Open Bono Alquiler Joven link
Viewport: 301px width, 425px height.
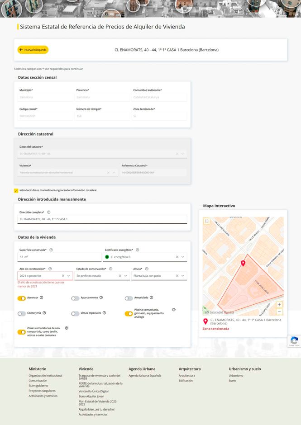tap(91, 396)
